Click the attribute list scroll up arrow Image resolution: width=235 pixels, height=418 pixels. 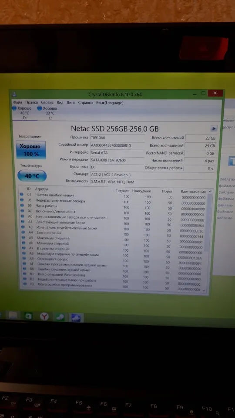[x=210, y=192]
